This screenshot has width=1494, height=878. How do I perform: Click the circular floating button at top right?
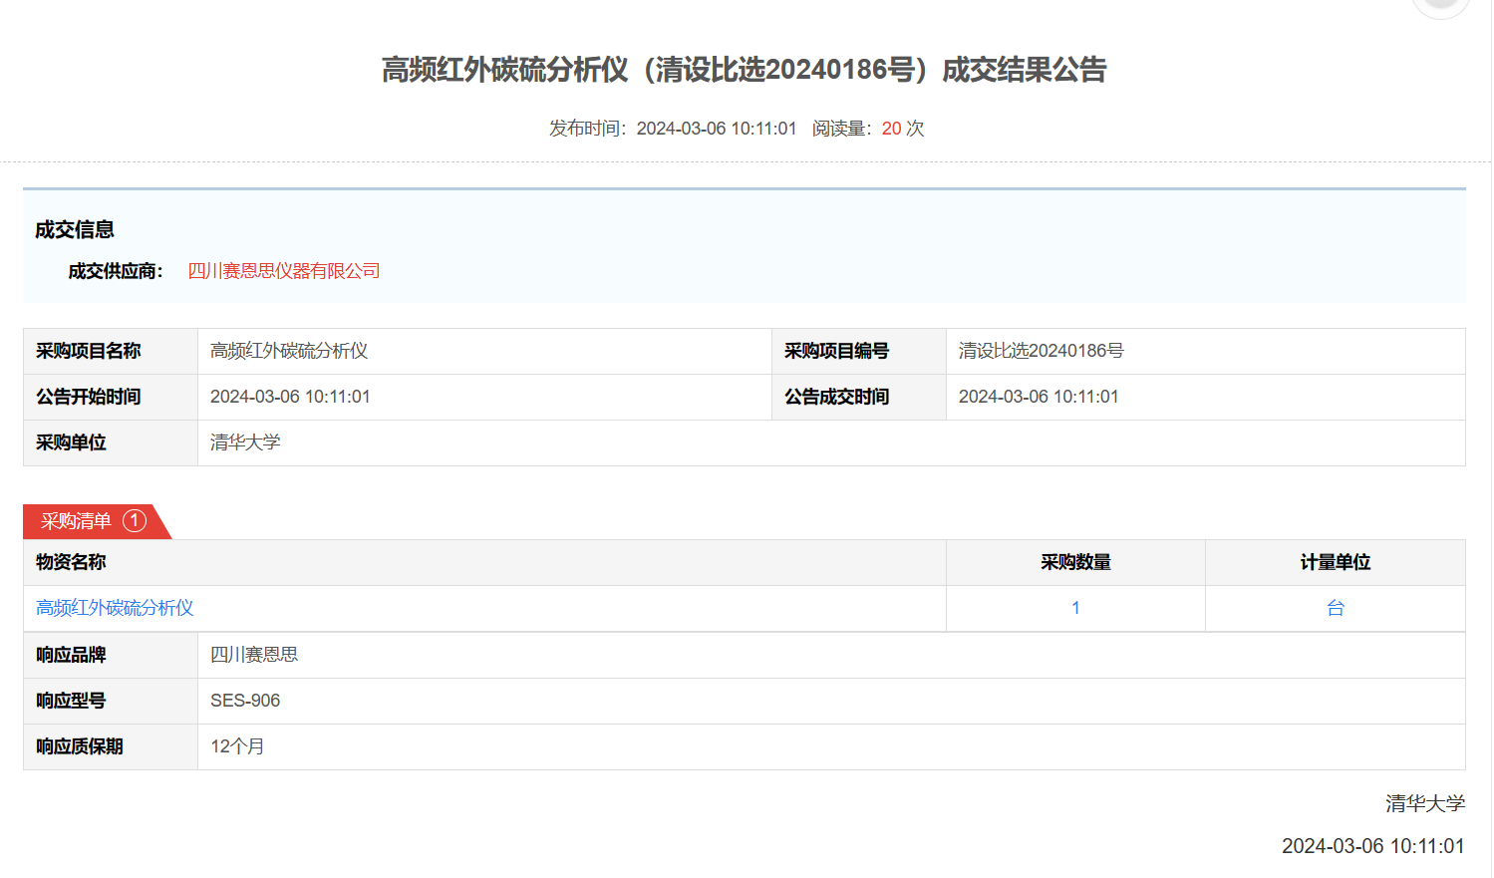(x=1440, y=5)
